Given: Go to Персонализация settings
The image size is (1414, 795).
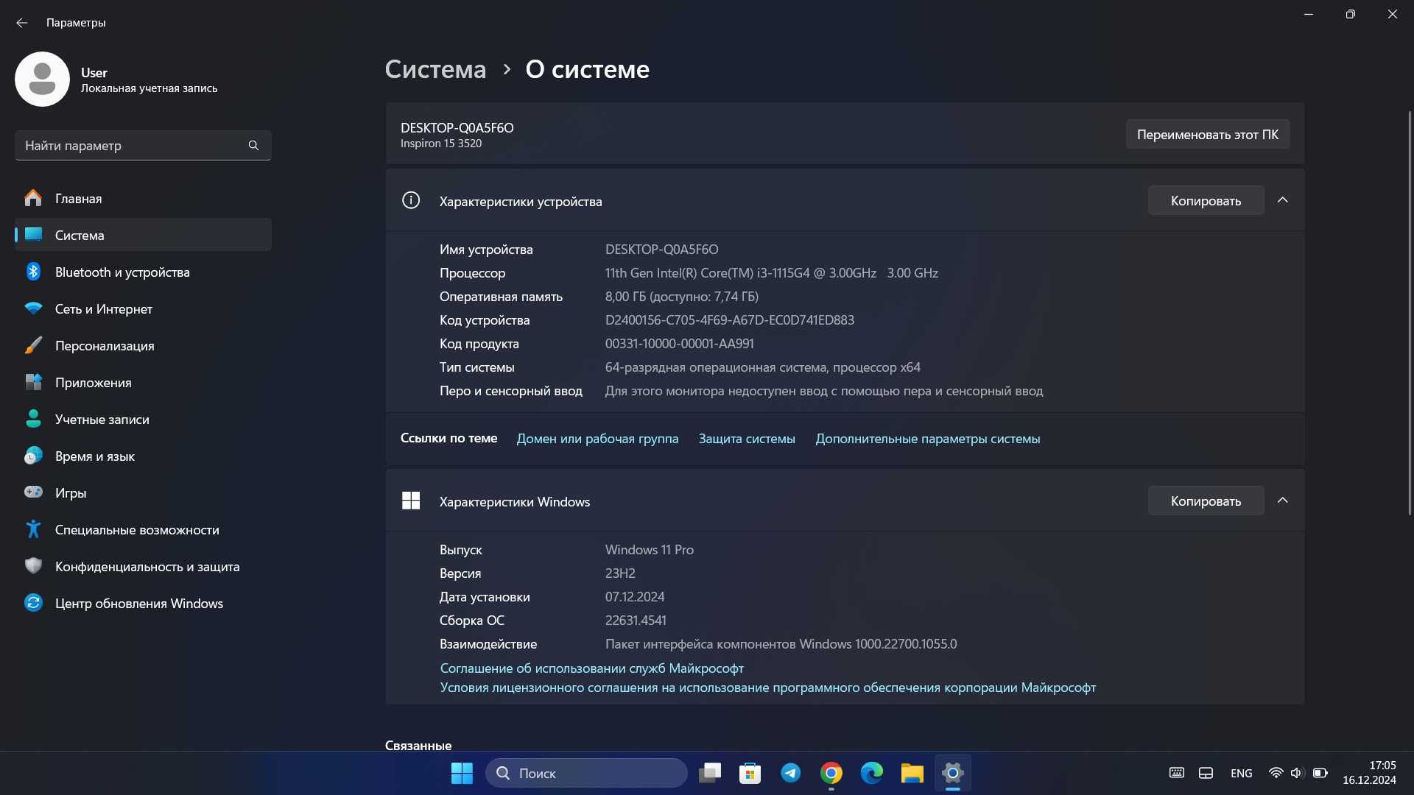Looking at the screenshot, I should [143, 345].
